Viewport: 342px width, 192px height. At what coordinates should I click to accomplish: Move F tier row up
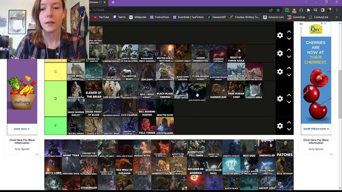pos(289,122)
